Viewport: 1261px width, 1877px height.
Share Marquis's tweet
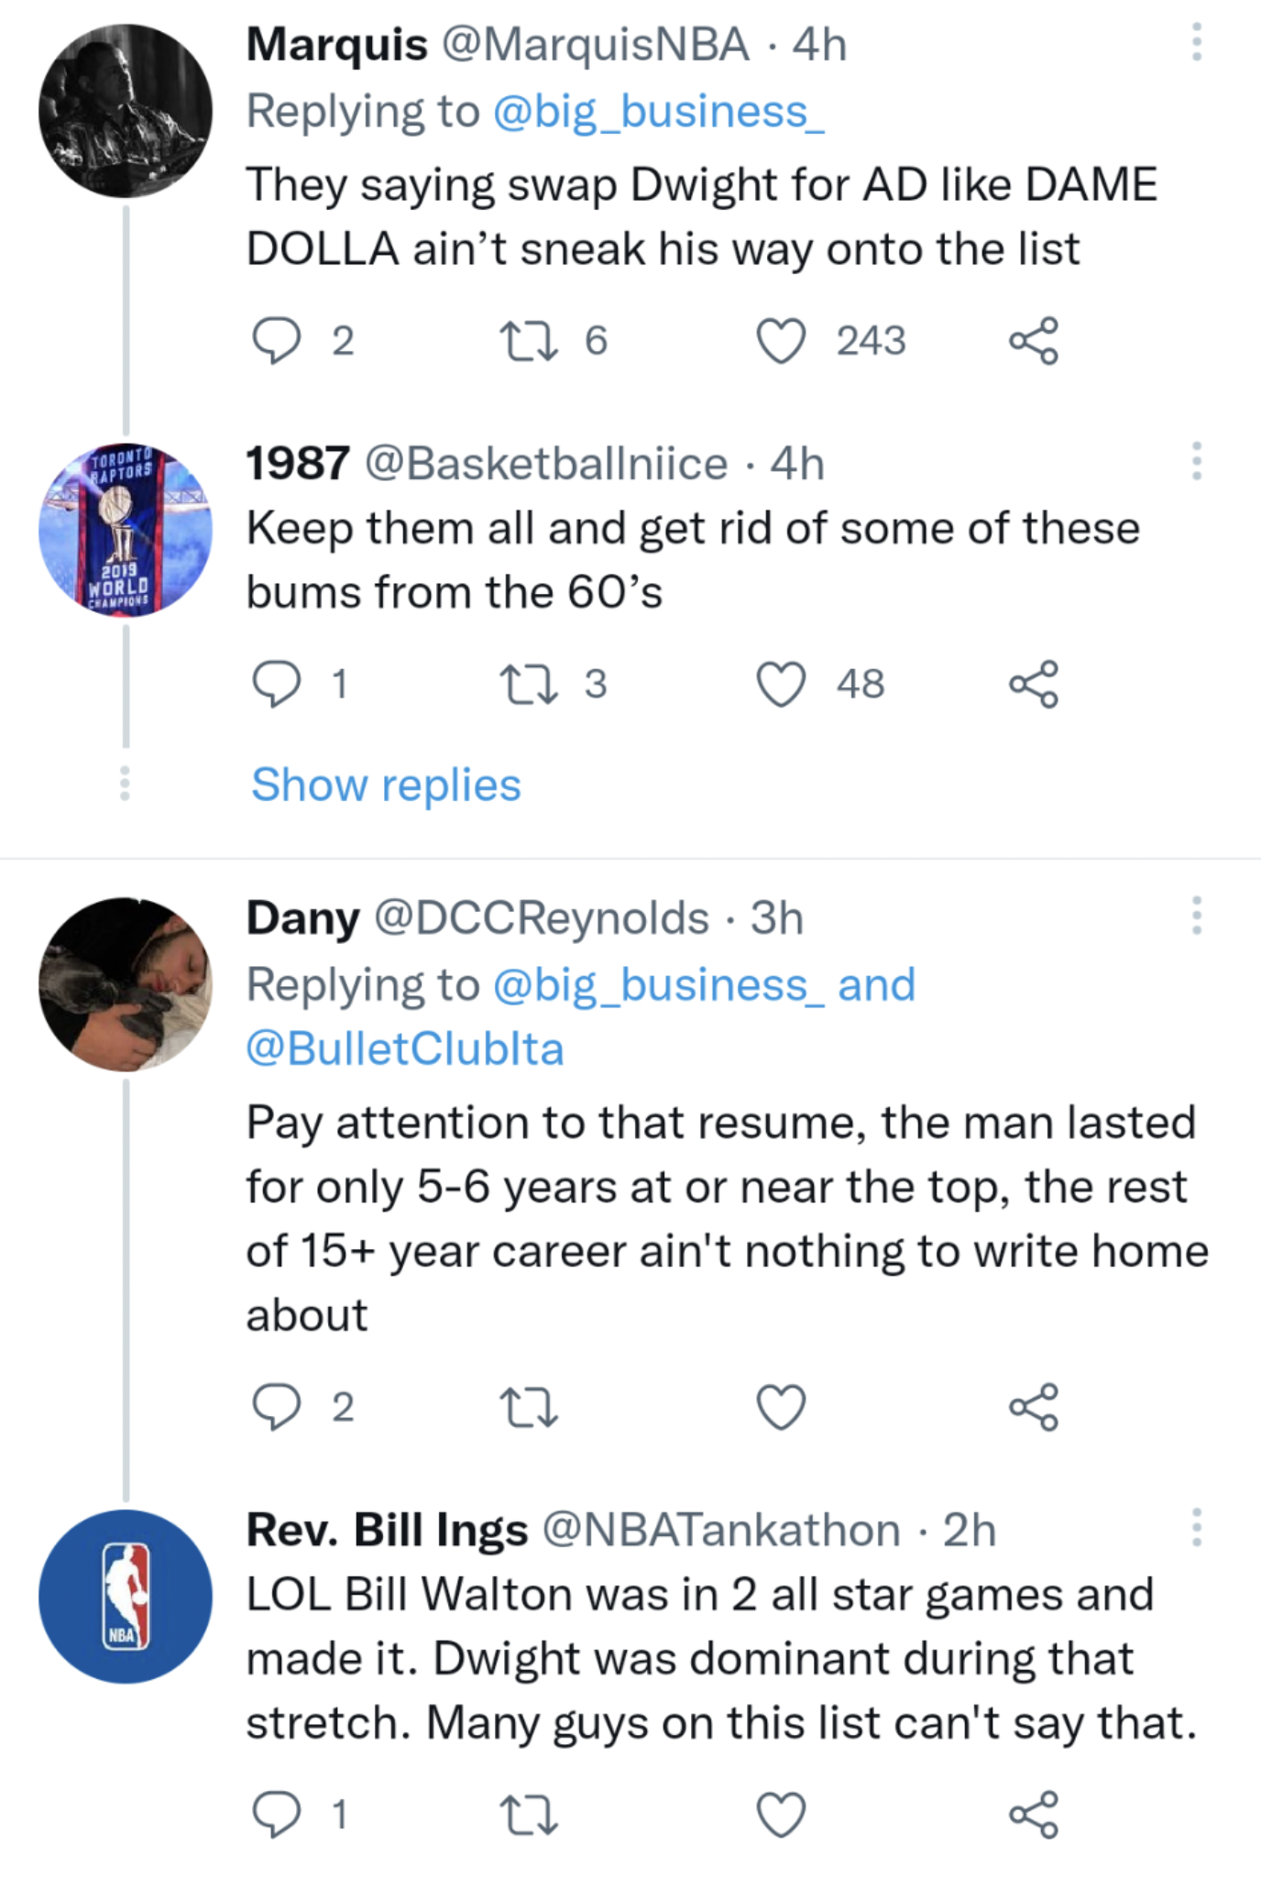(1034, 341)
